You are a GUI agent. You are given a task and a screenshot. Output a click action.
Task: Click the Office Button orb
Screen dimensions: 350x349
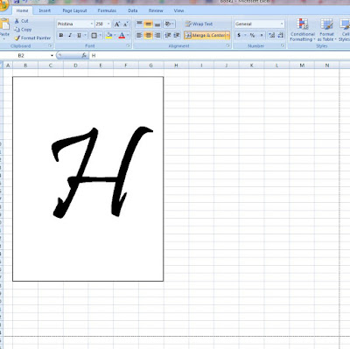(3, 5)
